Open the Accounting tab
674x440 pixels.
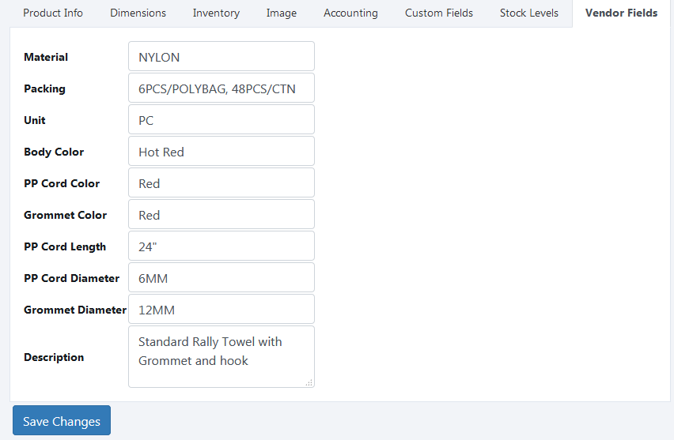(x=350, y=13)
